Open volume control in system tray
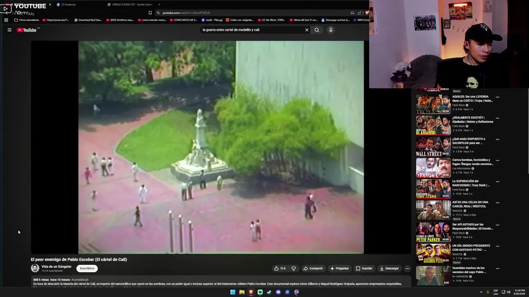Screen dimensions: 529x297 (x=508, y=292)
